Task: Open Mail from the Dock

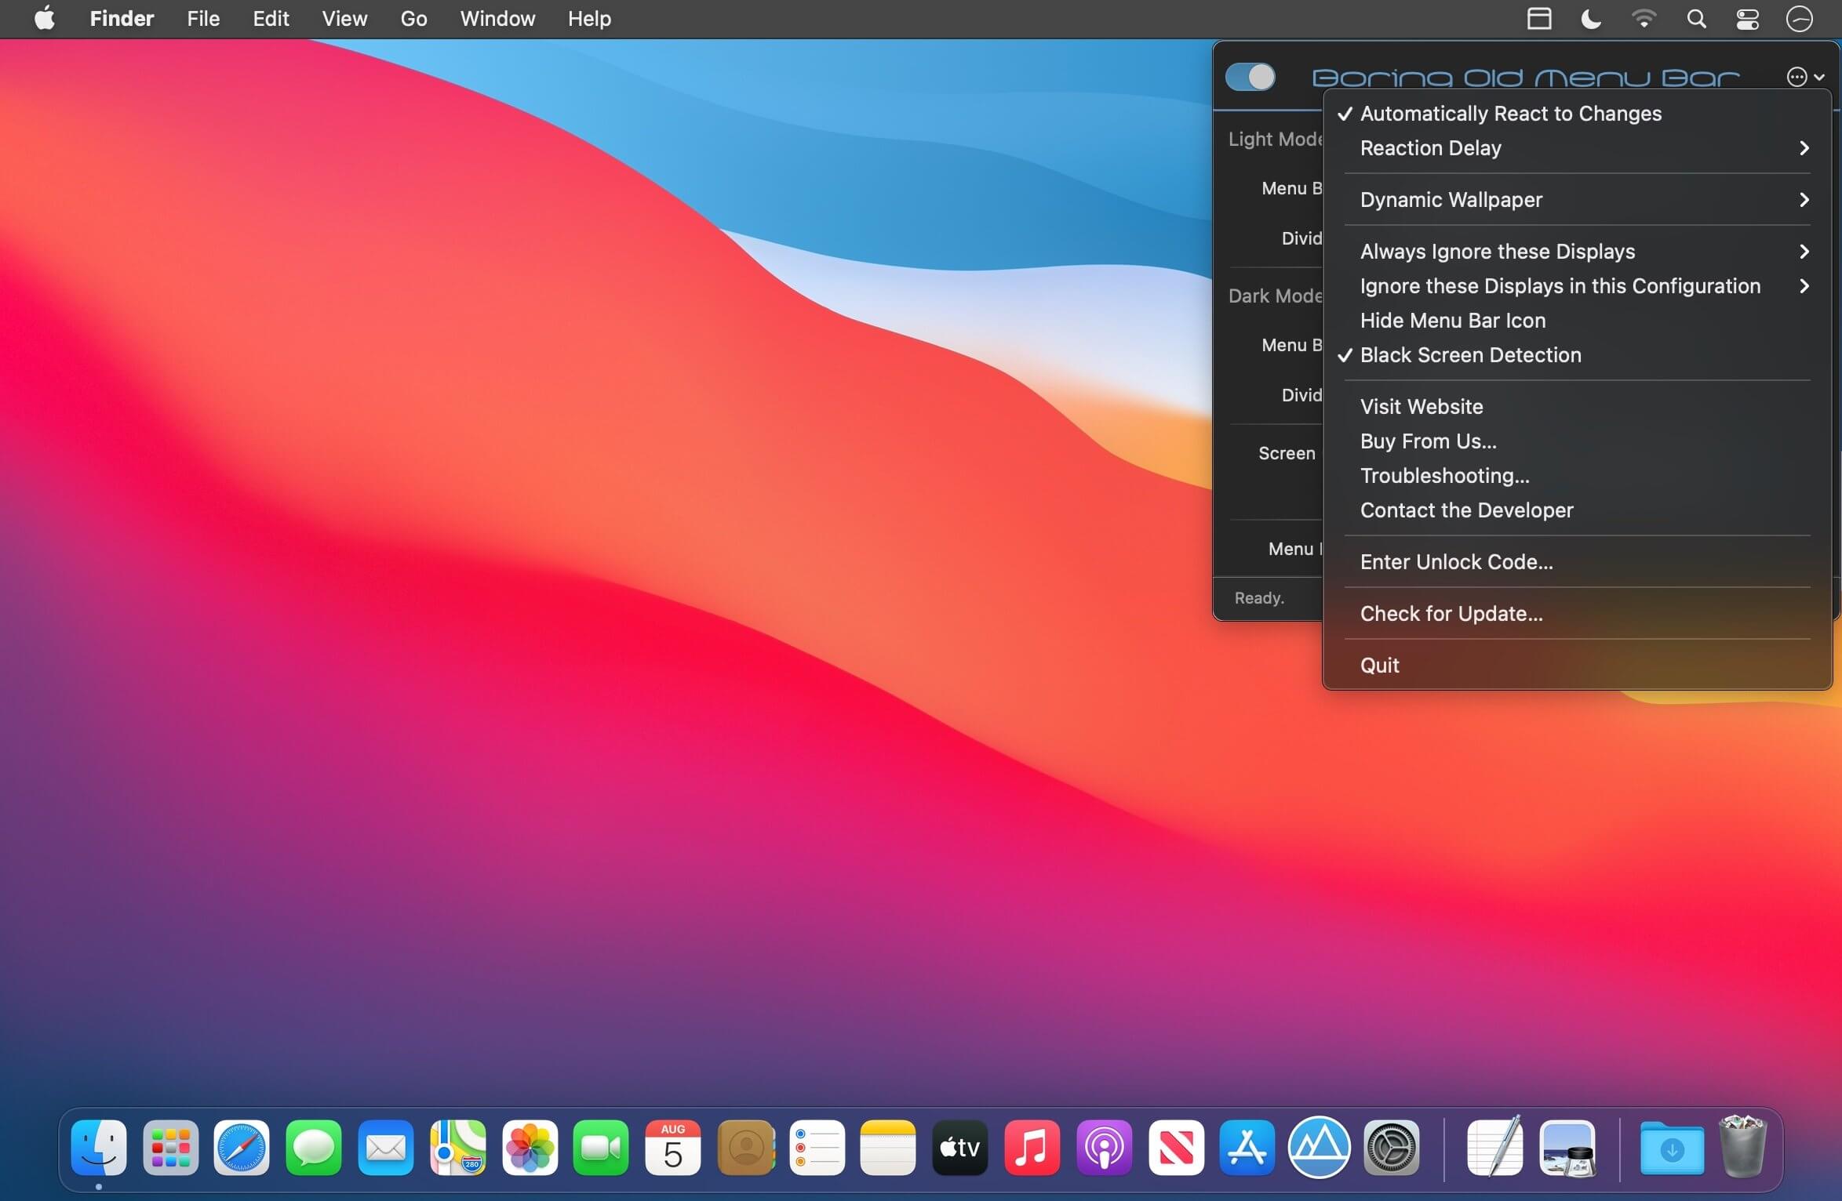Action: tap(386, 1148)
